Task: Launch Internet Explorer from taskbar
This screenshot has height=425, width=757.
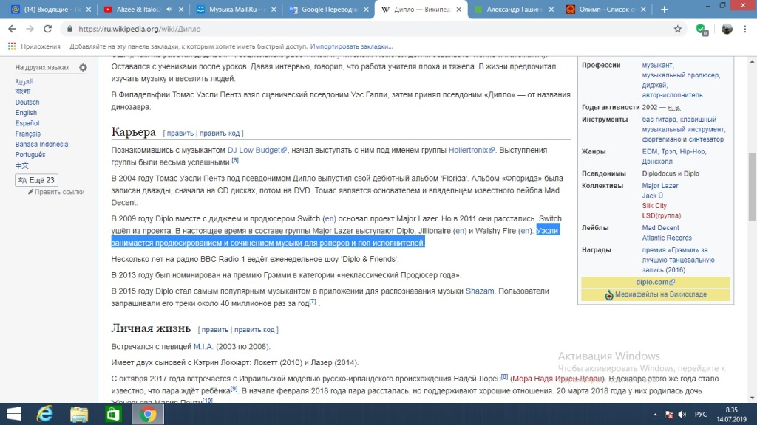Action: click(45, 414)
